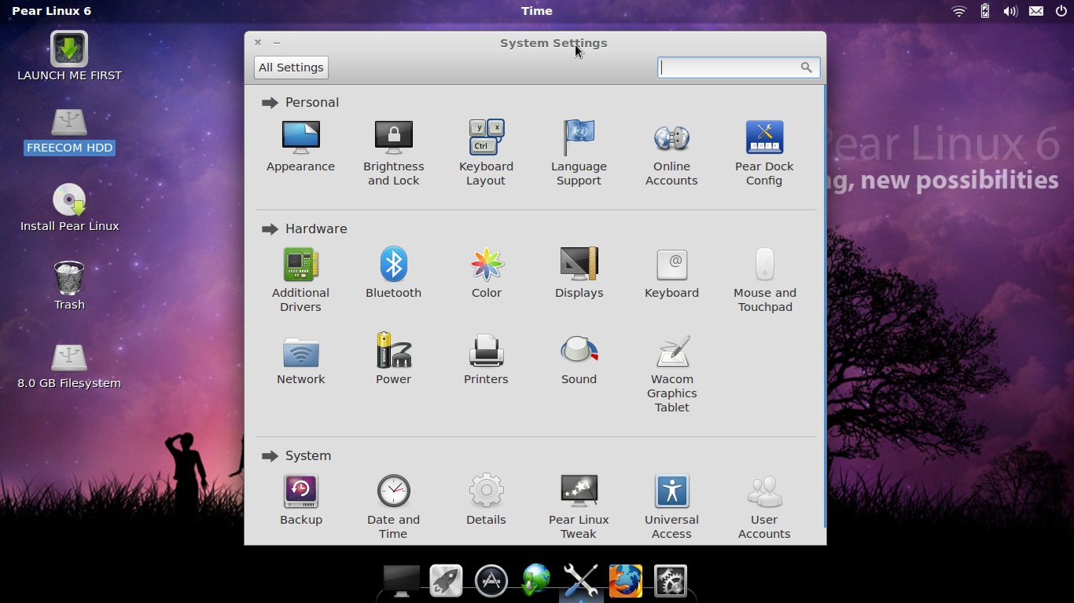1074x603 pixels.
Task: Open the battery indicator menu
Action: 984,11
